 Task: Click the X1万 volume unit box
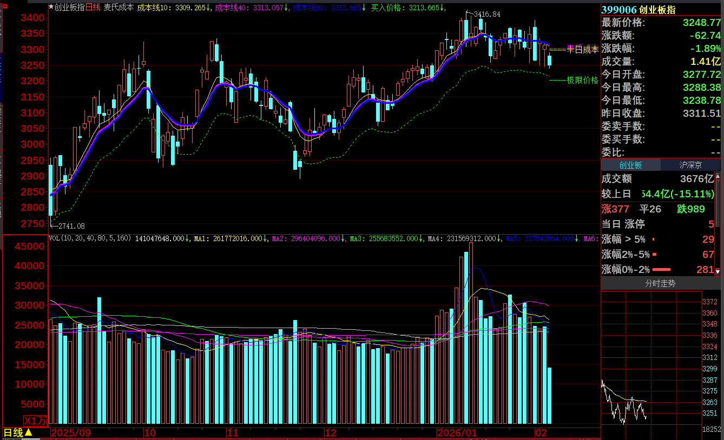point(36,421)
